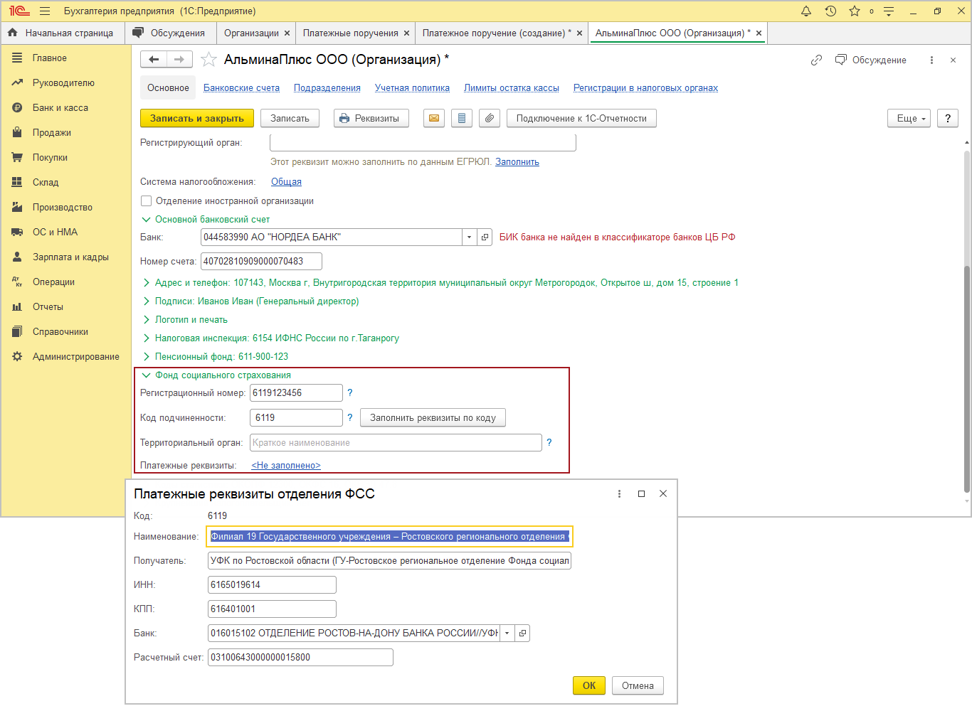Add organization to favorites star
Image resolution: width=972 pixels, height=711 pixels.
tap(208, 60)
